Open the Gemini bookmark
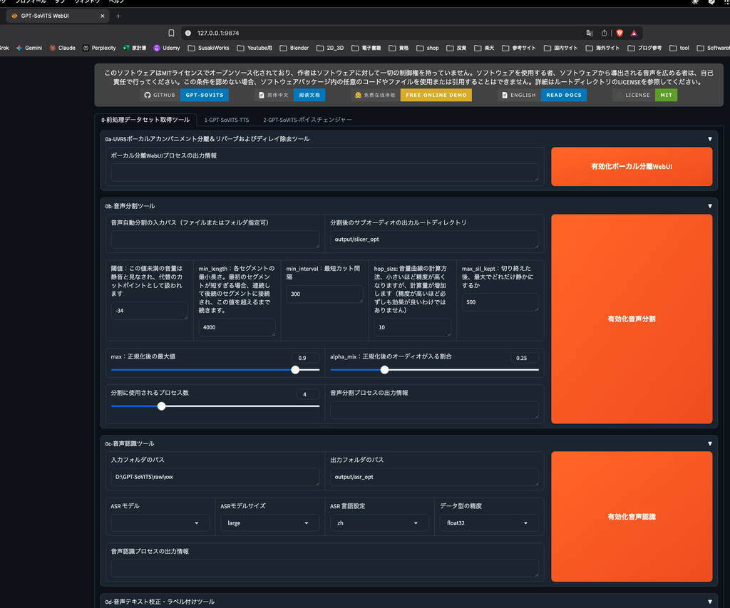Screen dimensions: 730x608 (29, 48)
